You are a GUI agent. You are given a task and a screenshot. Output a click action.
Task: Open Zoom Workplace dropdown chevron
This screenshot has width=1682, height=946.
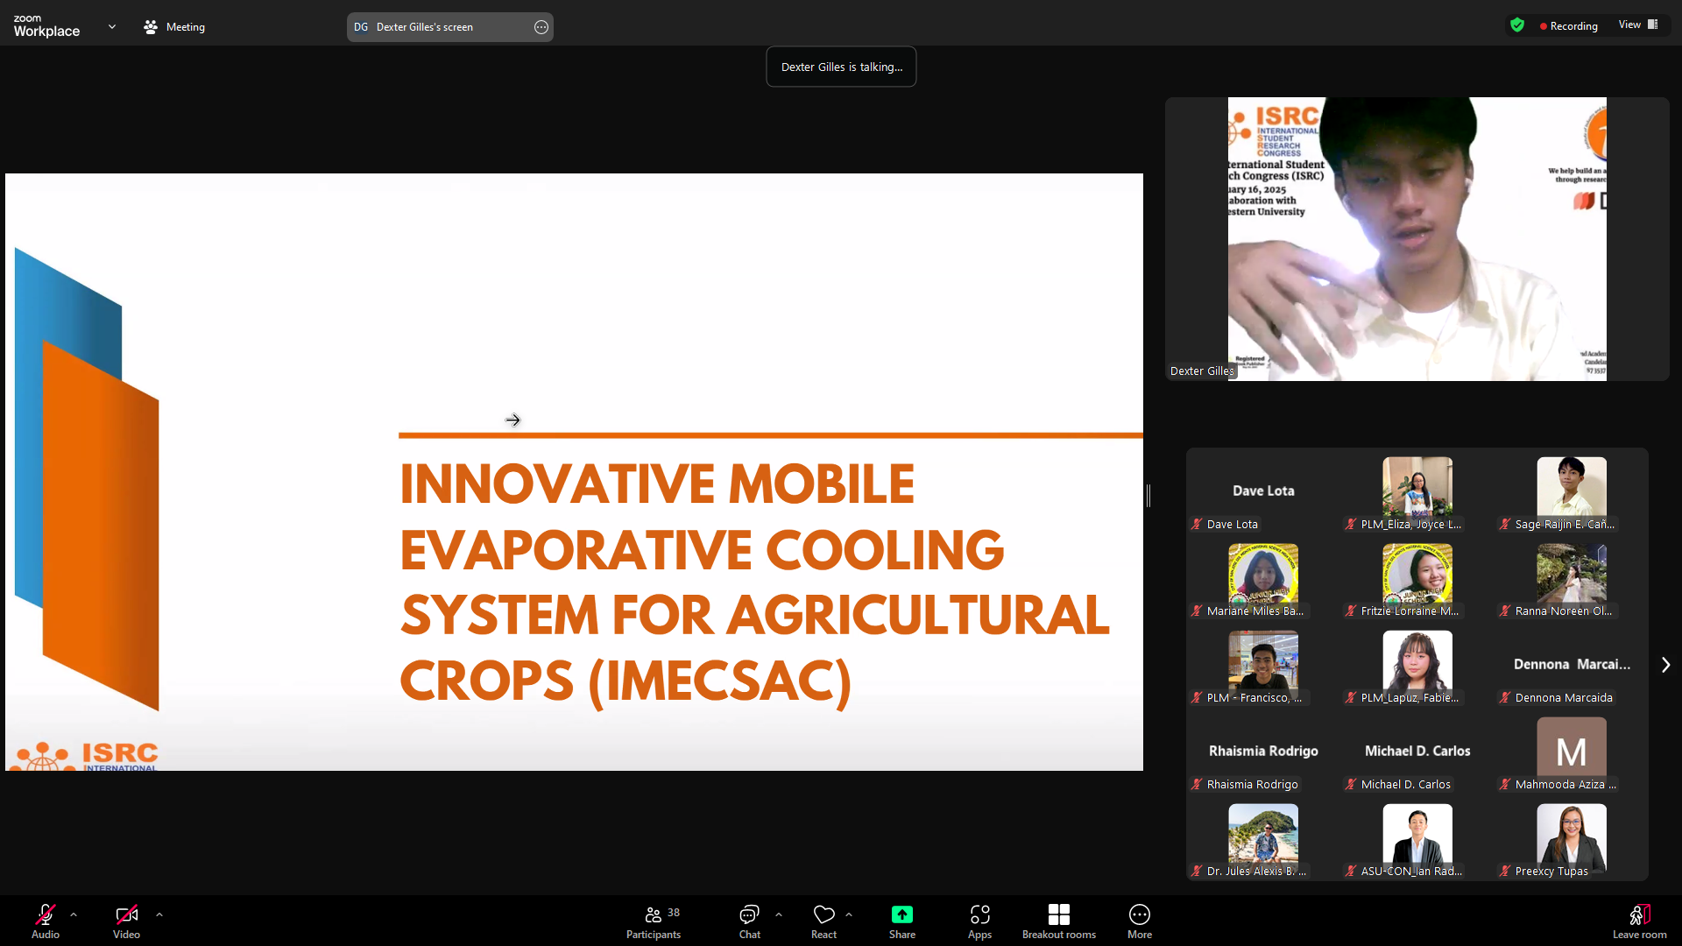[112, 26]
